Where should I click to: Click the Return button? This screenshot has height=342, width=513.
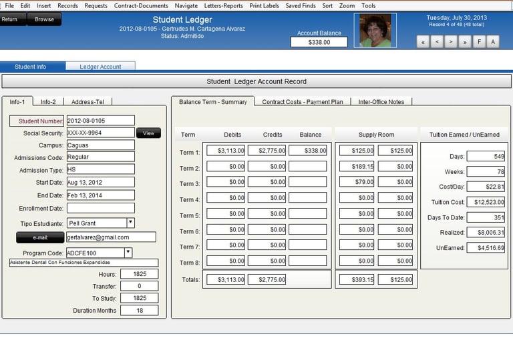pyautogui.click(x=12, y=19)
